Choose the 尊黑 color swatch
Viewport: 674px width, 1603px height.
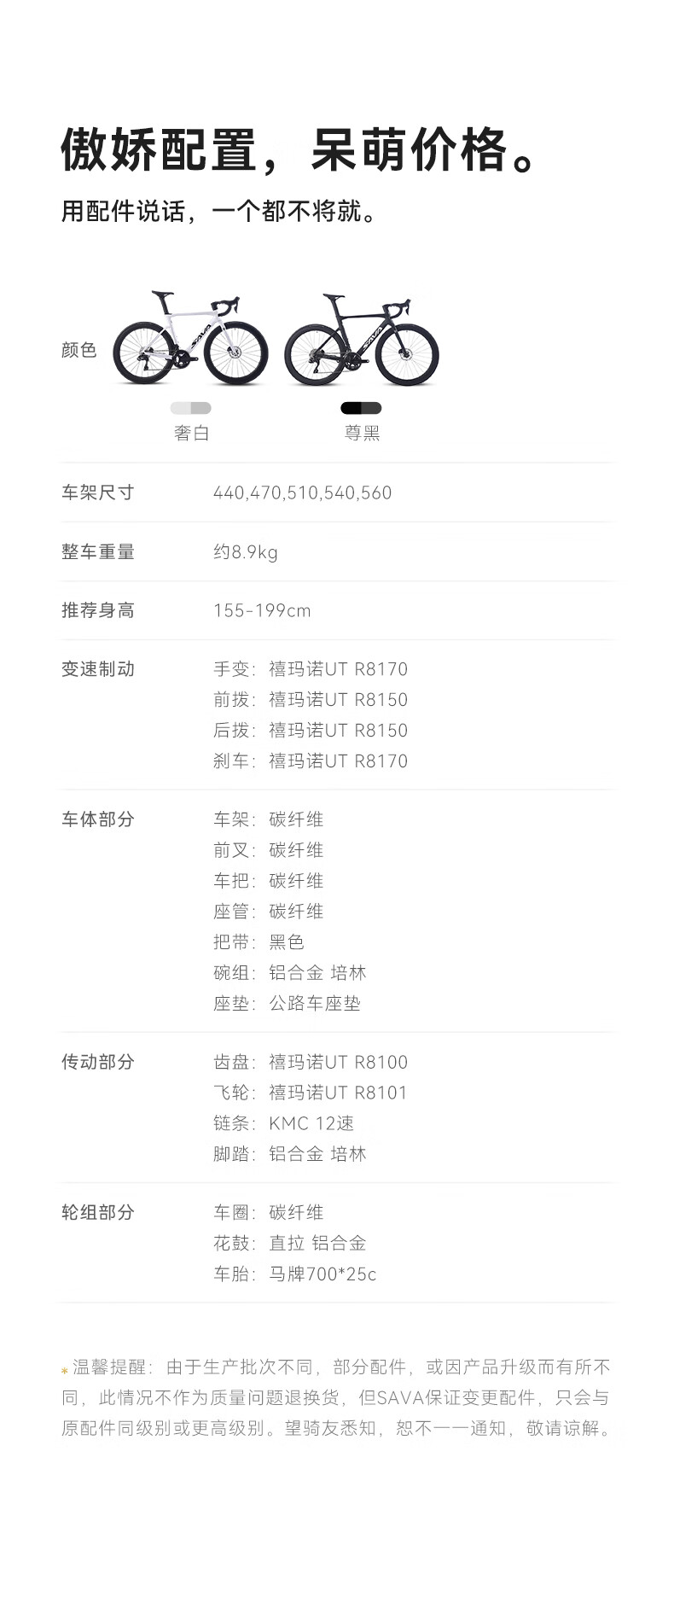tap(361, 408)
